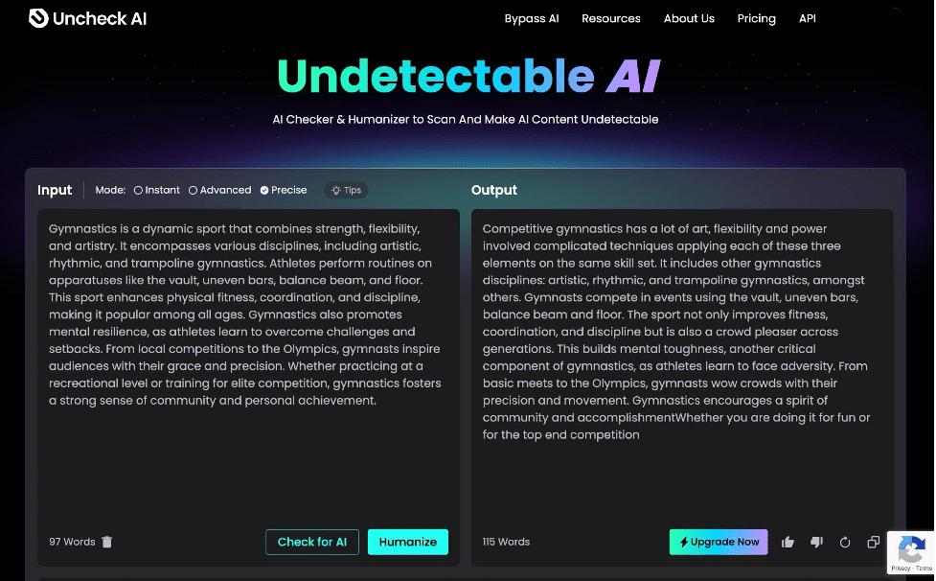Viewport: 936px width, 581px height.
Task: Select the Precise mode radio button
Action: coord(263,190)
